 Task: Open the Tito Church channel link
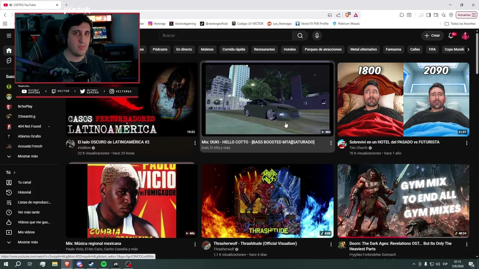pos(358,148)
